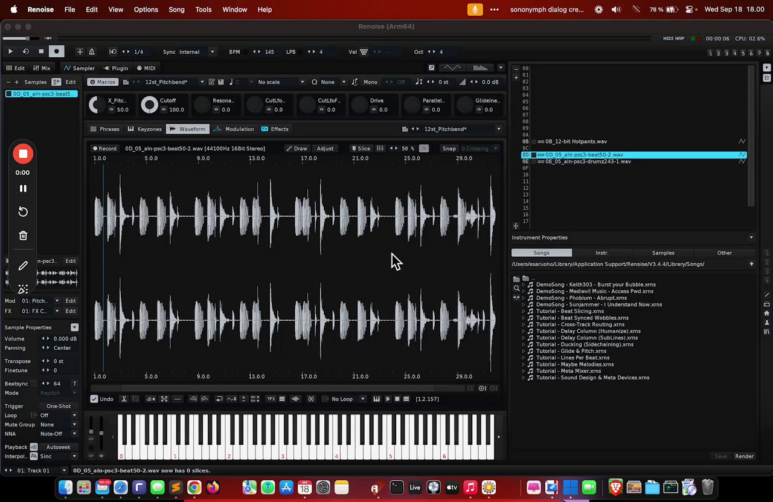Click the cross-fade loop X icon
Viewport: 773px width, 502px height.
point(311,399)
